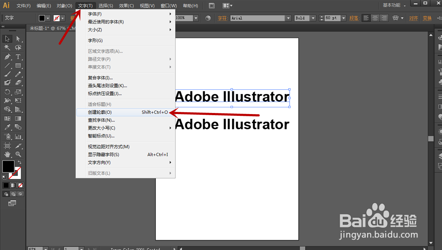
Task: Choose the Magic Wand tool
Action: coord(7,48)
